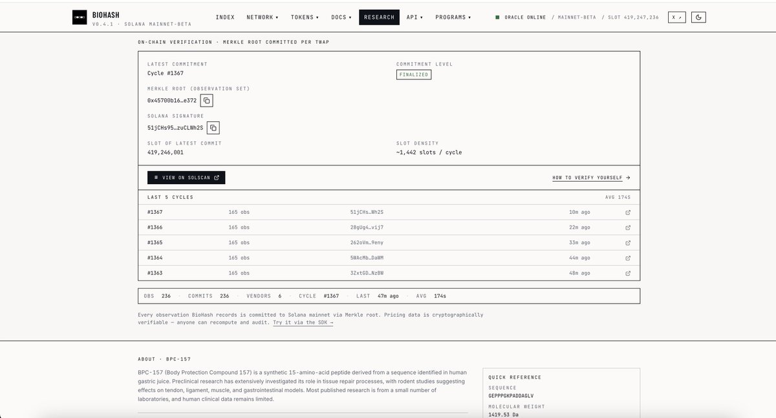Viewport: 776px width, 418px height.
Task: Click the About BPC-157 heading
Action: click(164, 359)
